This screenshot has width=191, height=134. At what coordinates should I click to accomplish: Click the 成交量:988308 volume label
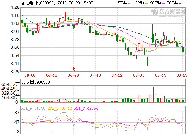pyautogui.click(x=35, y=82)
